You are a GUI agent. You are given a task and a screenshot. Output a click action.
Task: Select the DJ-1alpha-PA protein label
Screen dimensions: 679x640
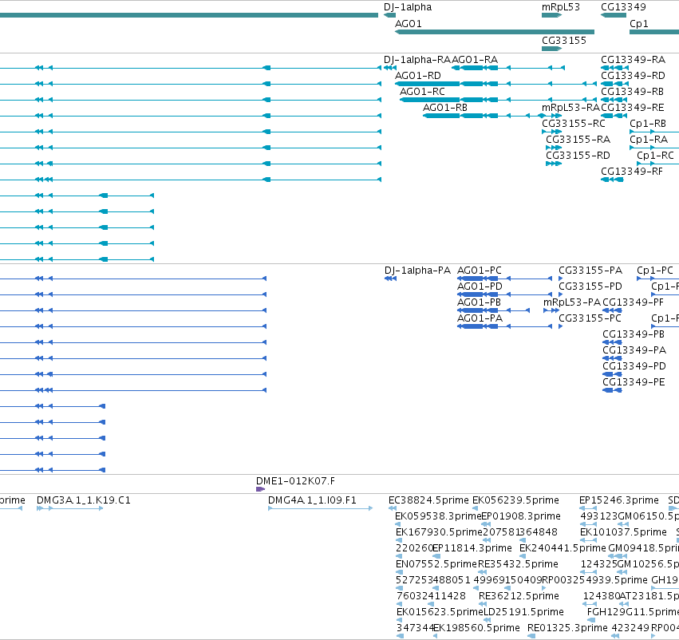pos(417,271)
